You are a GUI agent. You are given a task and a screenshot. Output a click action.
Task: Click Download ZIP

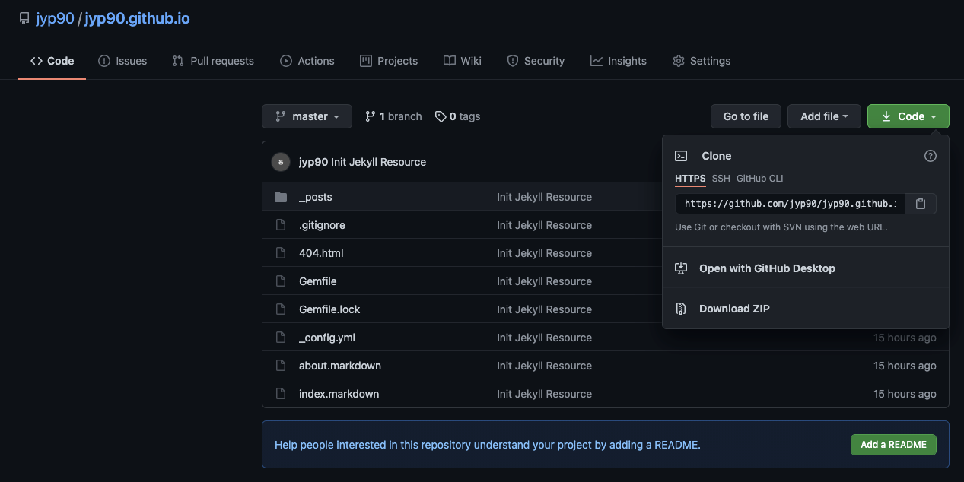point(734,309)
